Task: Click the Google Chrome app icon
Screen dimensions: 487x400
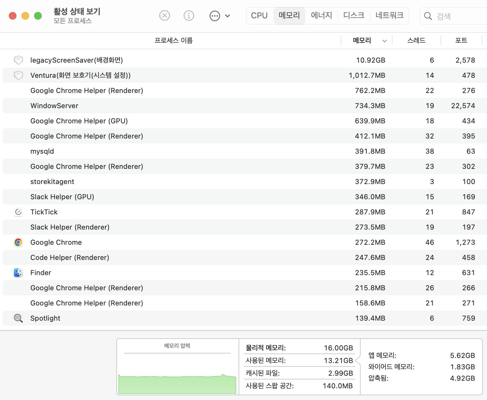Action: (18, 242)
